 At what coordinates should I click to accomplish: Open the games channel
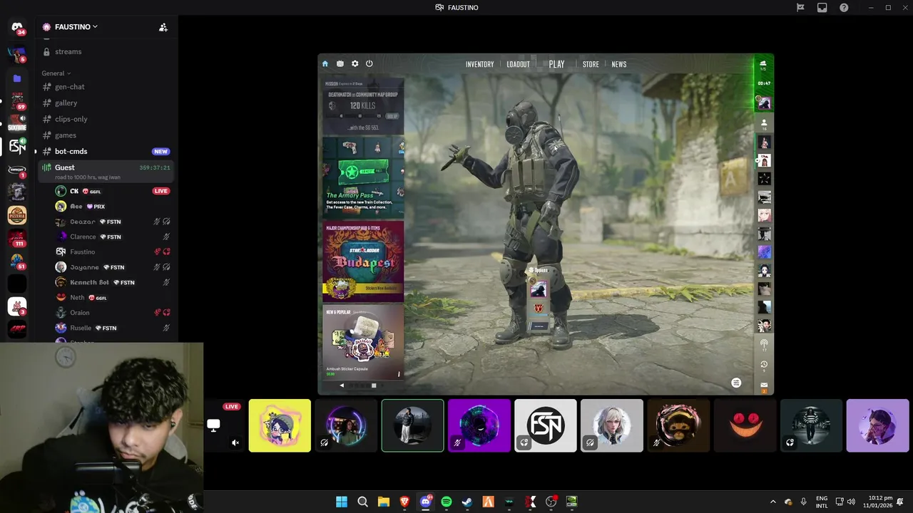(106, 135)
